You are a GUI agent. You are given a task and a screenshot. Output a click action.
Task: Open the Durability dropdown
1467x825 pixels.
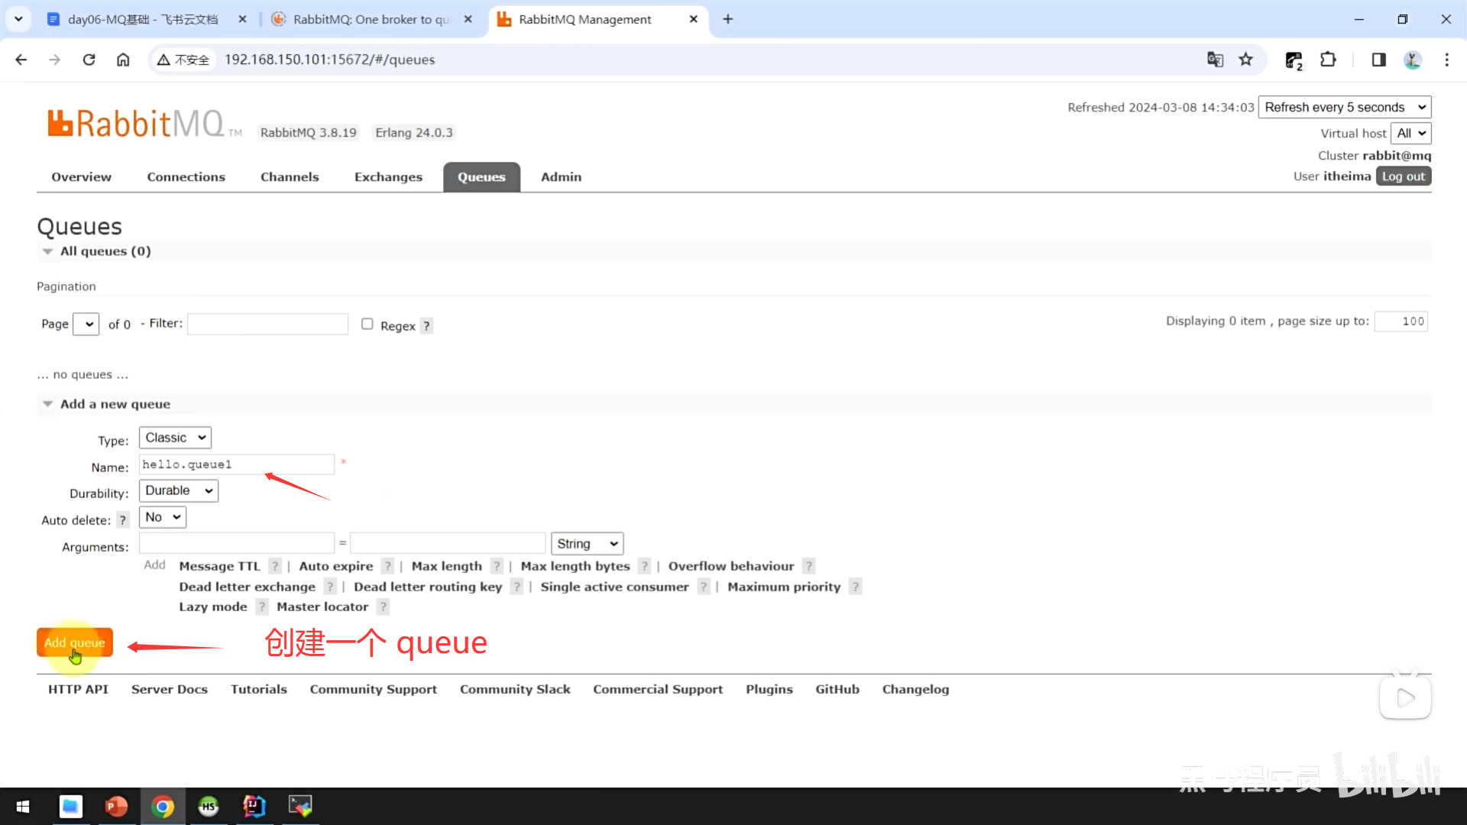pos(178,490)
